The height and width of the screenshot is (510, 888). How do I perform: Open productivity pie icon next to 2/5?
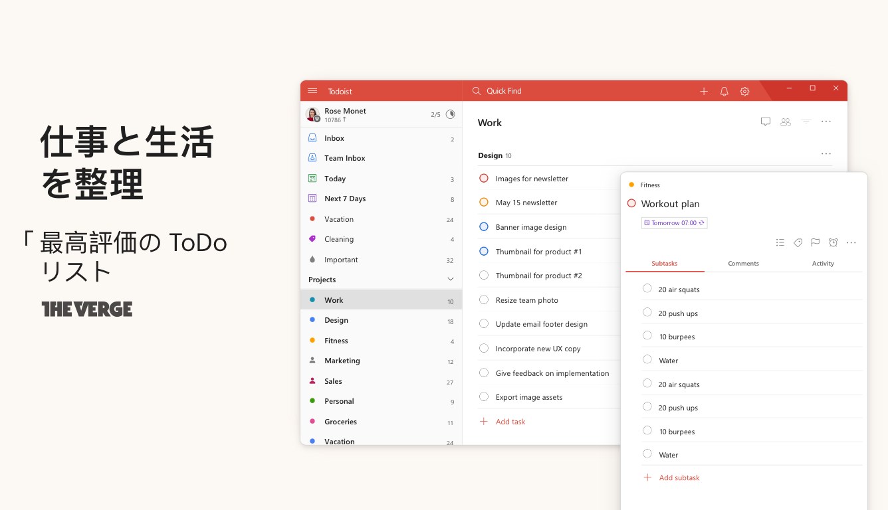click(450, 114)
